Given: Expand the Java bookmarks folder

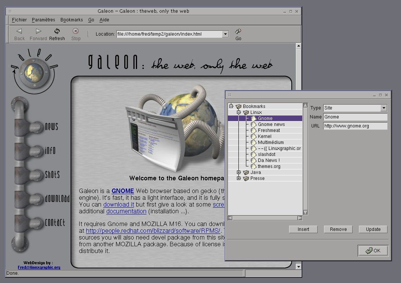Looking at the screenshot, I should [238, 172].
